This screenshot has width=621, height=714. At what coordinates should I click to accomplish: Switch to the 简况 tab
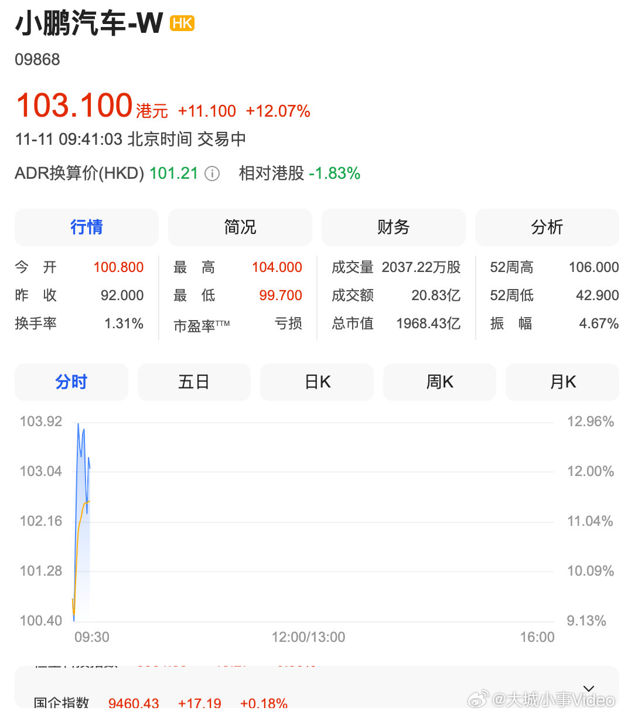tap(240, 227)
